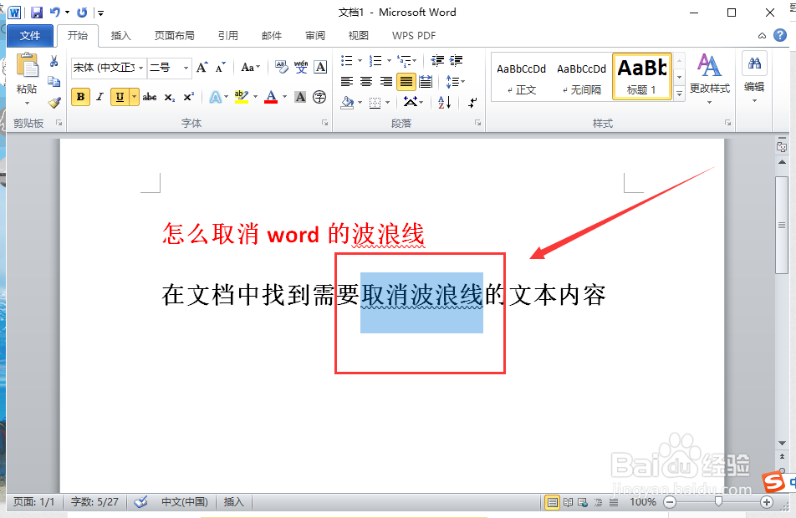The width and height of the screenshot is (796, 518).
Task: Click the Show paragraph marks icon
Action: pos(472,103)
